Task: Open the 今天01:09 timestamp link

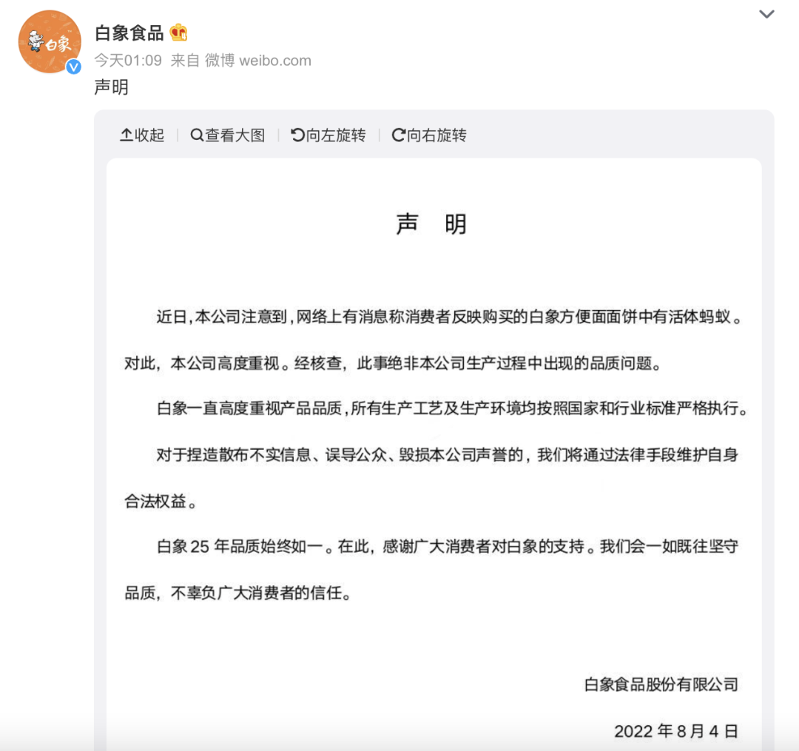Action: pos(128,61)
